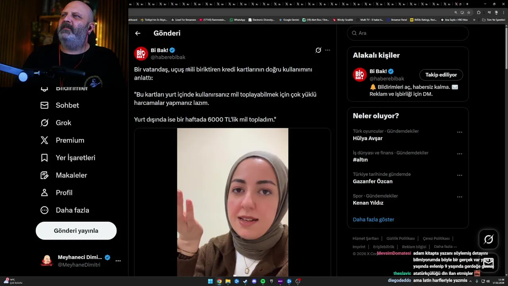Open browser extensions puzzle icon
Screen dimensions: 508x286
(x=478, y=12)
